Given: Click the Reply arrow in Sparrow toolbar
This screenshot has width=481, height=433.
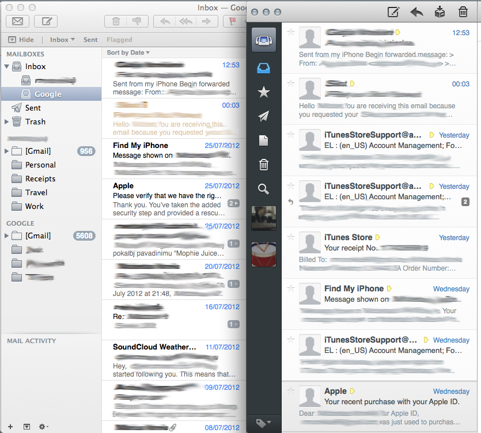Looking at the screenshot, I should (x=416, y=12).
